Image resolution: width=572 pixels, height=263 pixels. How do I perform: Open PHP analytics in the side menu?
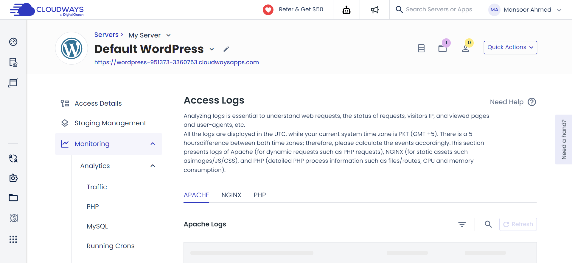click(93, 206)
